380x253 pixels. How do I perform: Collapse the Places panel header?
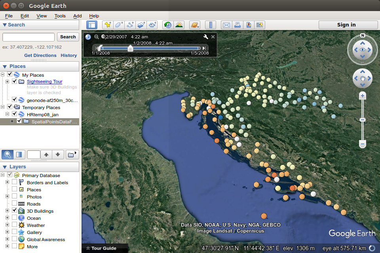(x=5, y=66)
